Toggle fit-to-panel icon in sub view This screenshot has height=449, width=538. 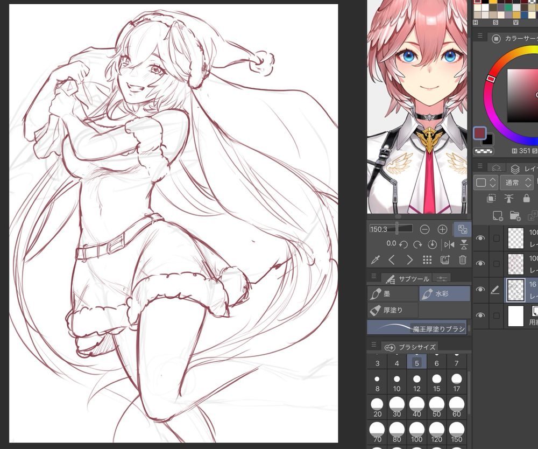tap(462, 229)
